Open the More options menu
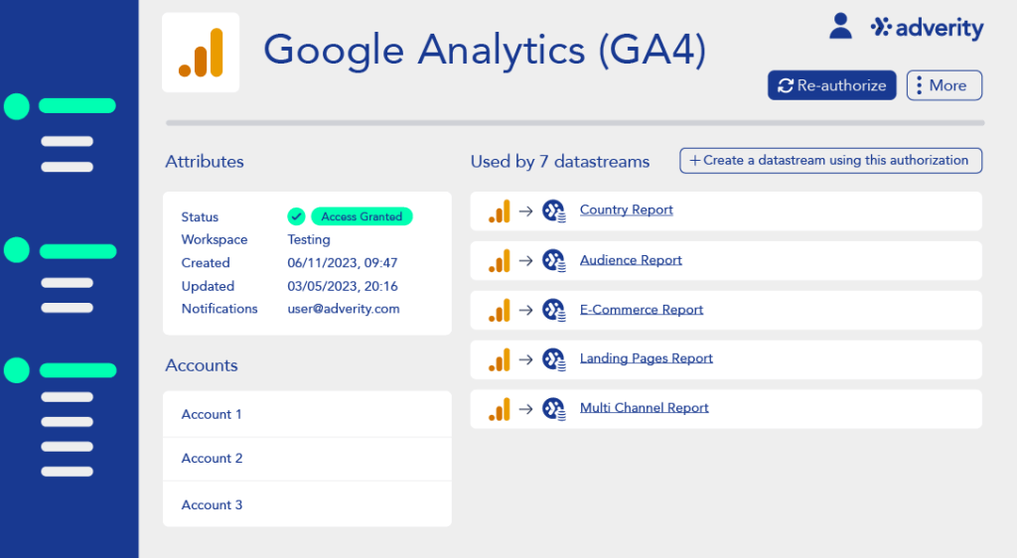The width and height of the screenshot is (1017, 558). [944, 85]
